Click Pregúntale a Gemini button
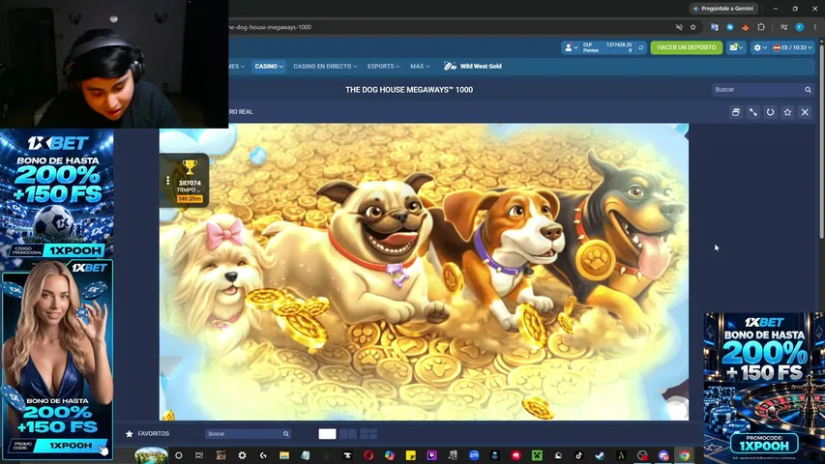This screenshot has width=825, height=464. tap(724, 9)
